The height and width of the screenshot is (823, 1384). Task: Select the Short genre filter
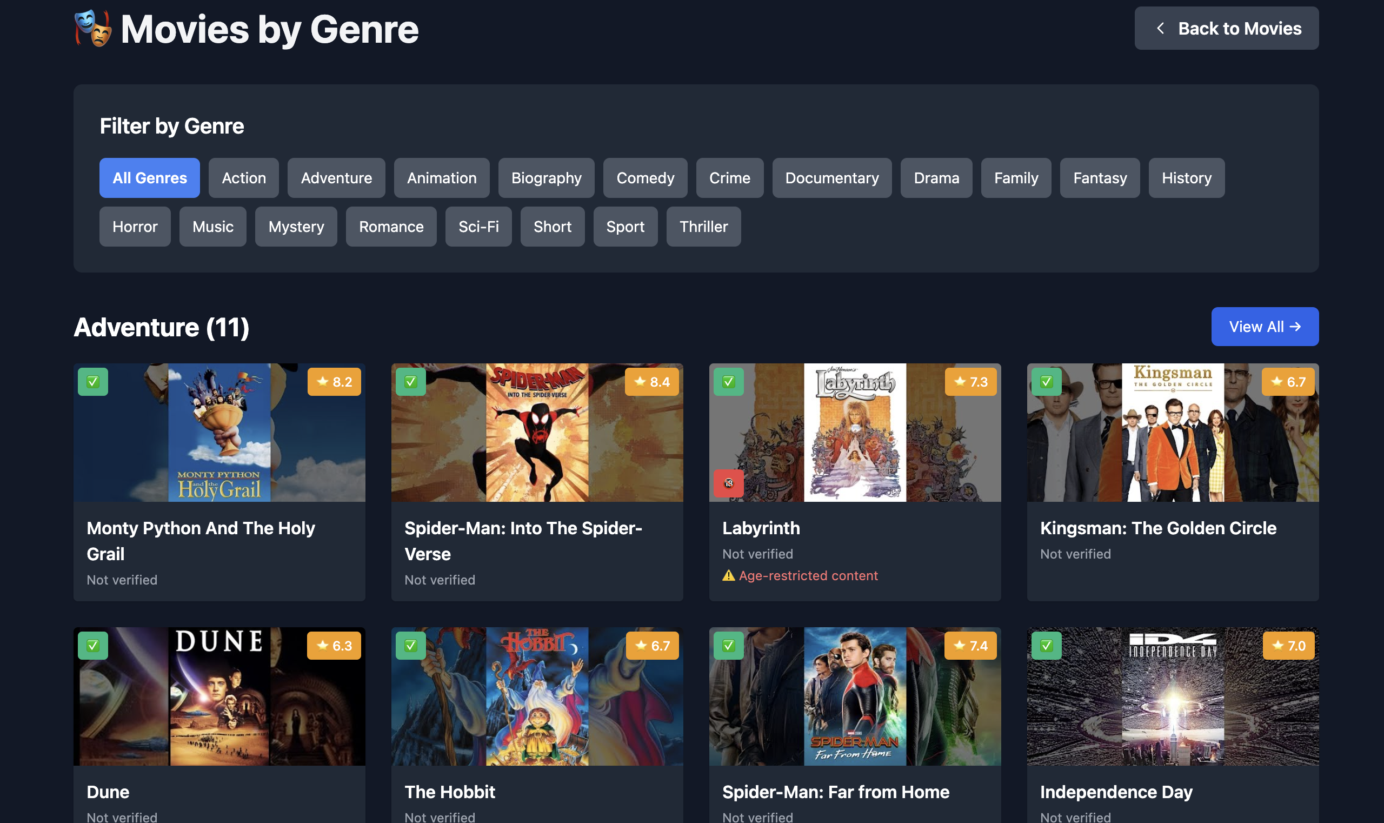553,227
